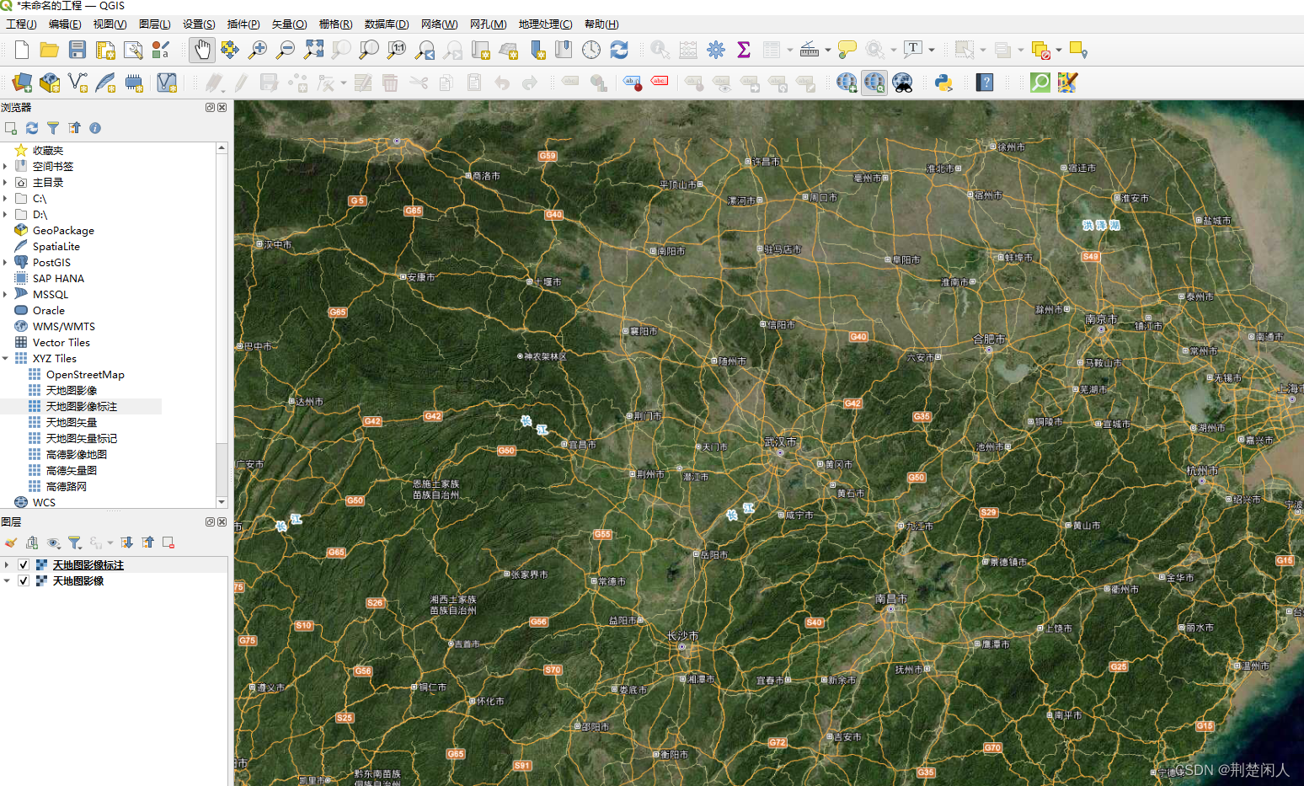Open the 工程(J) menu
This screenshot has width=1304, height=786.
[x=21, y=24]
